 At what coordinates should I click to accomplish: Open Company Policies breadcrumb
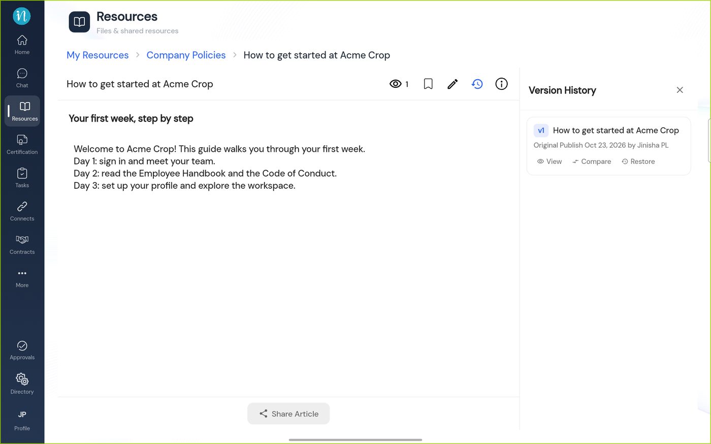point(186,55)
